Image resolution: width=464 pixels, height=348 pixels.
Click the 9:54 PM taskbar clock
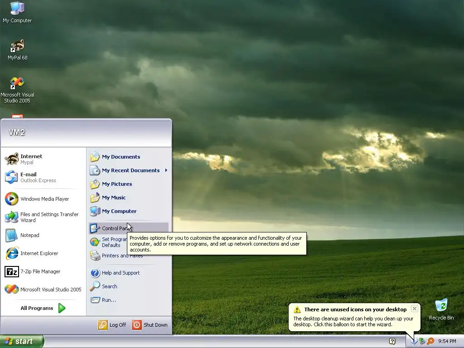(x=447, y=341)
